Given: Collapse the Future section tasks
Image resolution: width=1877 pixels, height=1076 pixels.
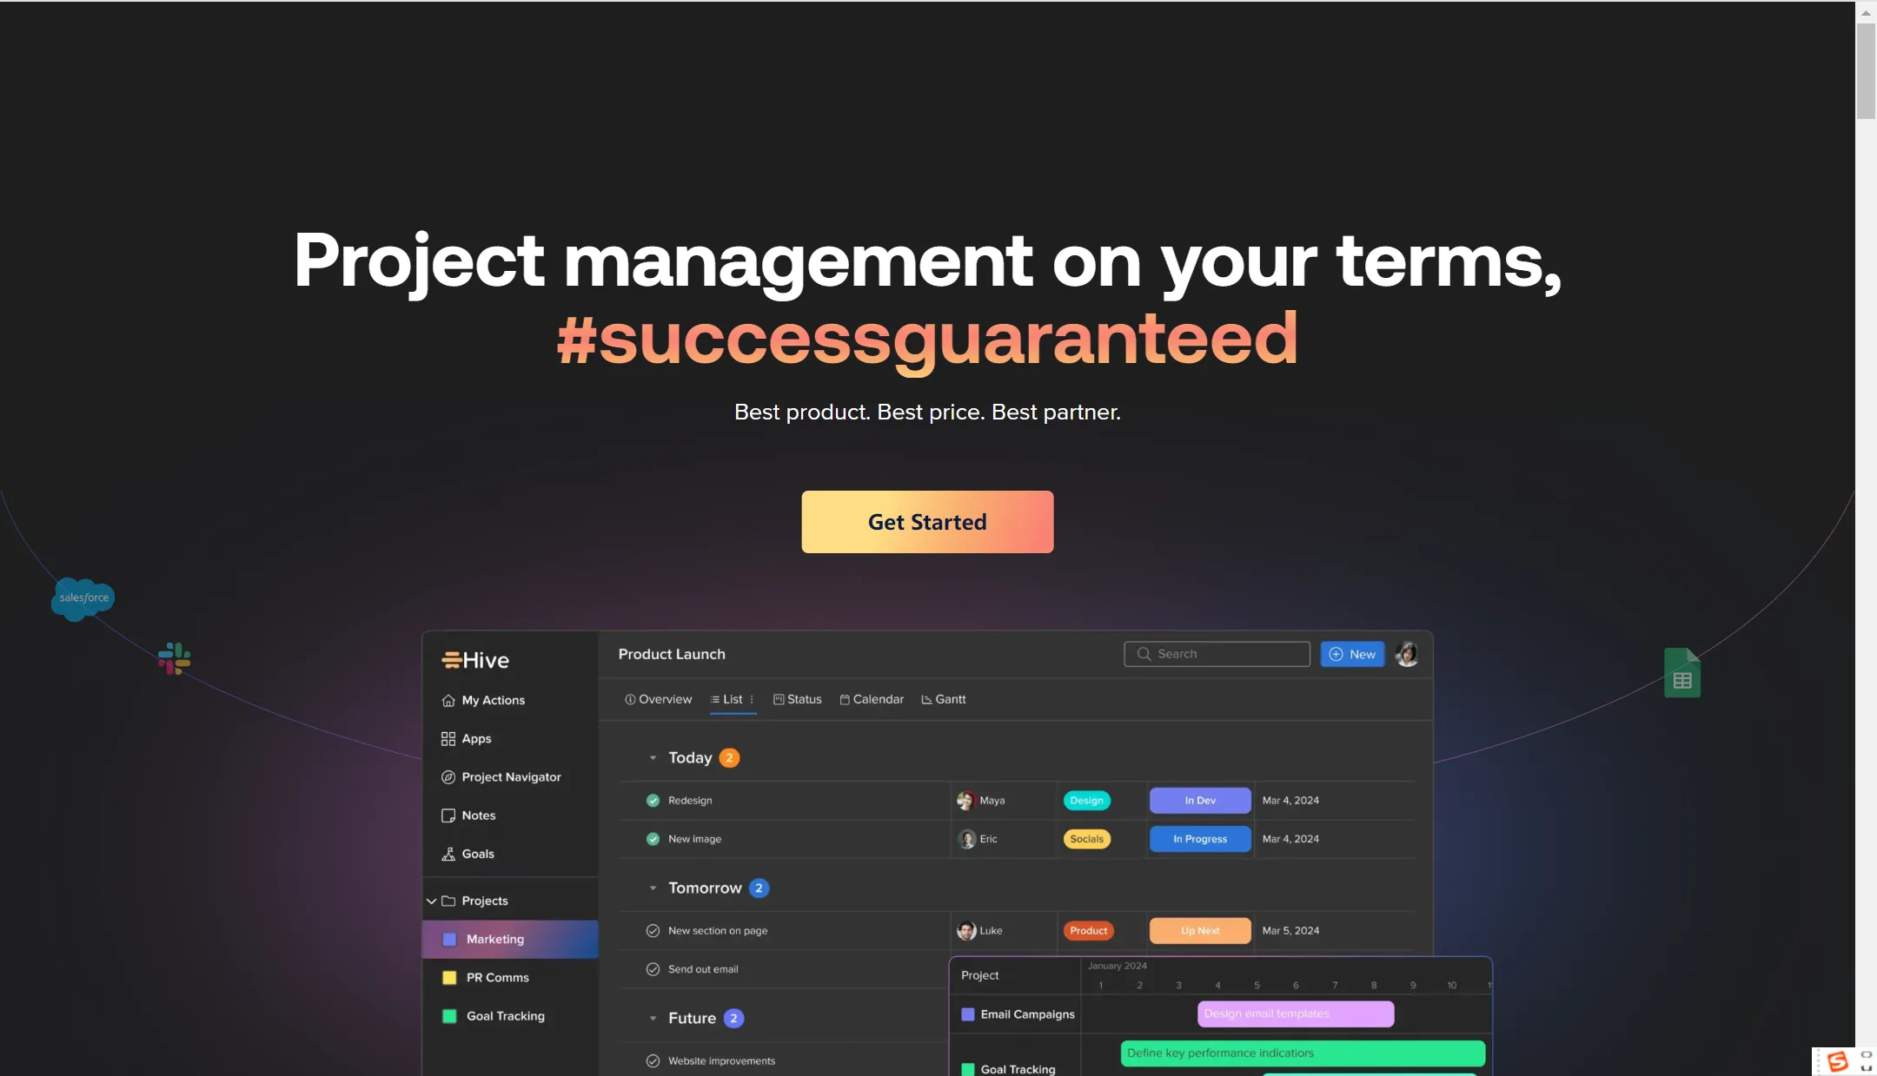Looking at the screenshot, I should pyautogui.click(x=653, y=1018).
